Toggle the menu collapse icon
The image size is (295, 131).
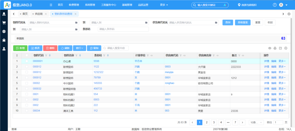pos(51,5)
